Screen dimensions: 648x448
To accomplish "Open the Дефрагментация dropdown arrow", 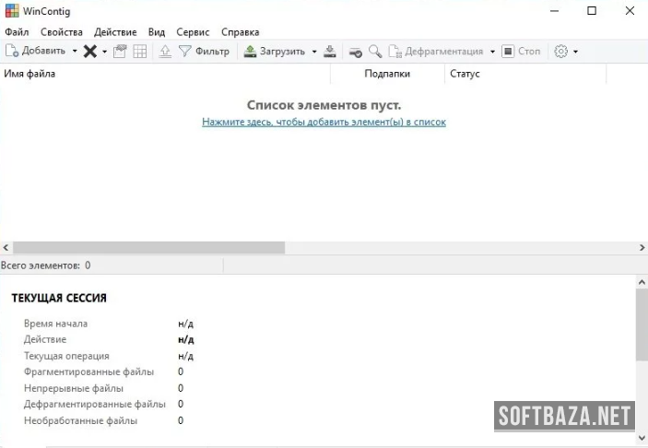I will coord(492,52).
